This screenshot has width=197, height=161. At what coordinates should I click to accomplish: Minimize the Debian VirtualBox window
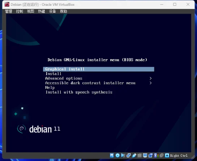[x=162, y=5]
